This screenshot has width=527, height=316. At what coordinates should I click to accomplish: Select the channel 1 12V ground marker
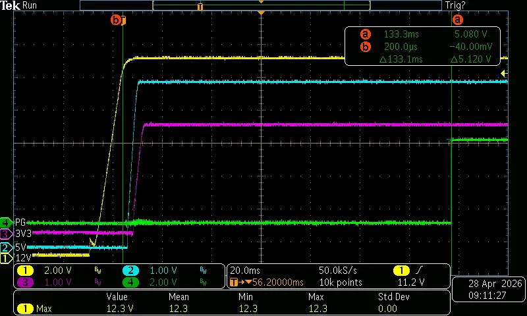pos(6,258)
